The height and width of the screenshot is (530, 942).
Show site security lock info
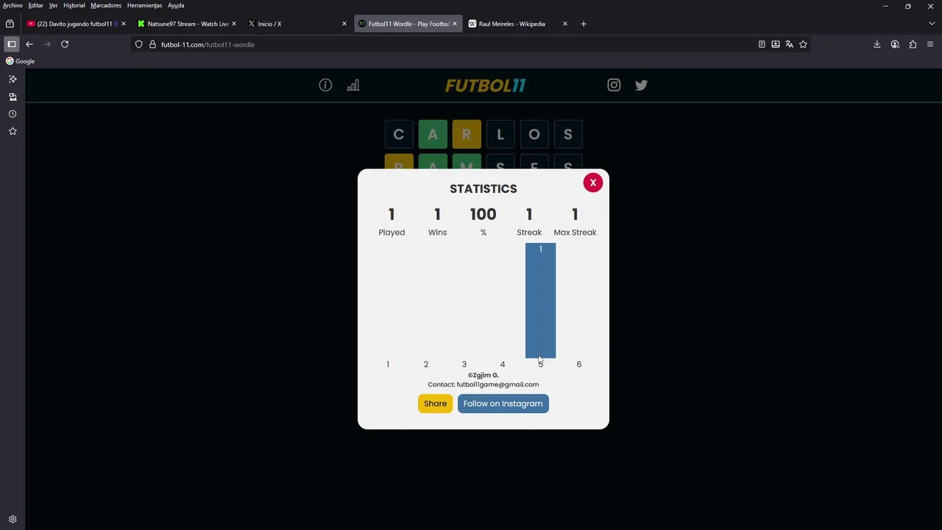[152, 44]
